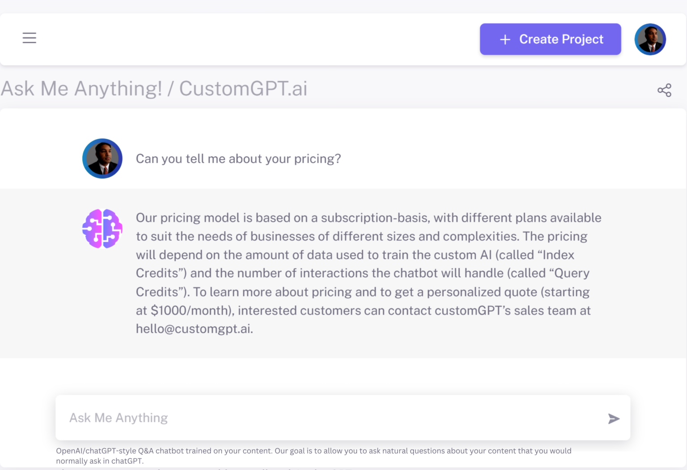Focus the Ask Me Anything input field

(331, 418)
